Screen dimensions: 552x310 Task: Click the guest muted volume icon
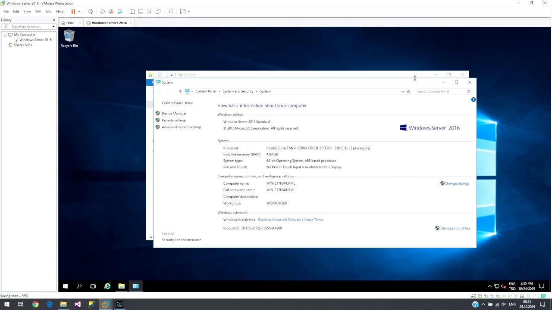(x=503, y=286)
